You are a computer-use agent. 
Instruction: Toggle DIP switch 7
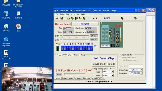[x=78, y=48]
